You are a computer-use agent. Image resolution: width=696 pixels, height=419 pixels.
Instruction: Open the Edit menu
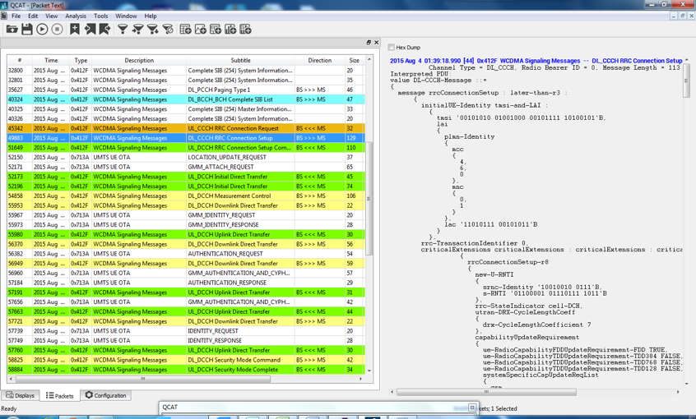33,16
